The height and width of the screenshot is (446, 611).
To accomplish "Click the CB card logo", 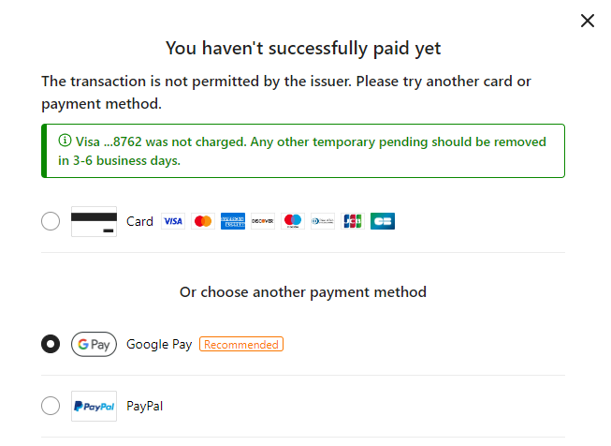I will point(382,222).
